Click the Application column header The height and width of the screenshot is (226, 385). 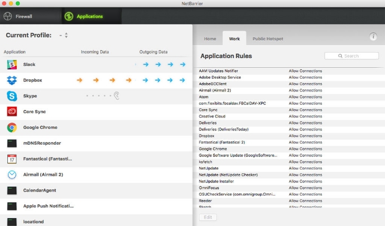coord(15,52)
